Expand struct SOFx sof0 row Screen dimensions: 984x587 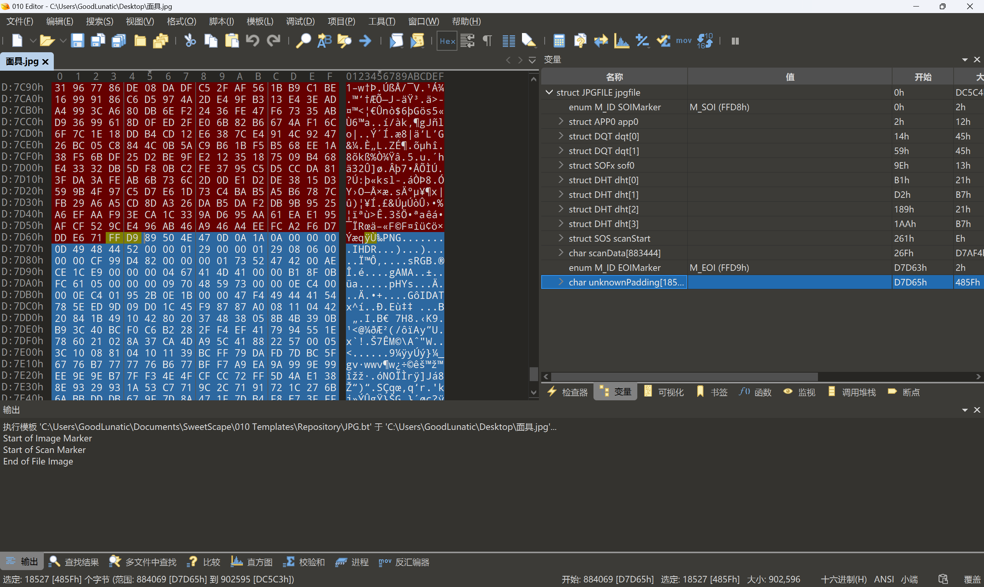click(561, 165)
